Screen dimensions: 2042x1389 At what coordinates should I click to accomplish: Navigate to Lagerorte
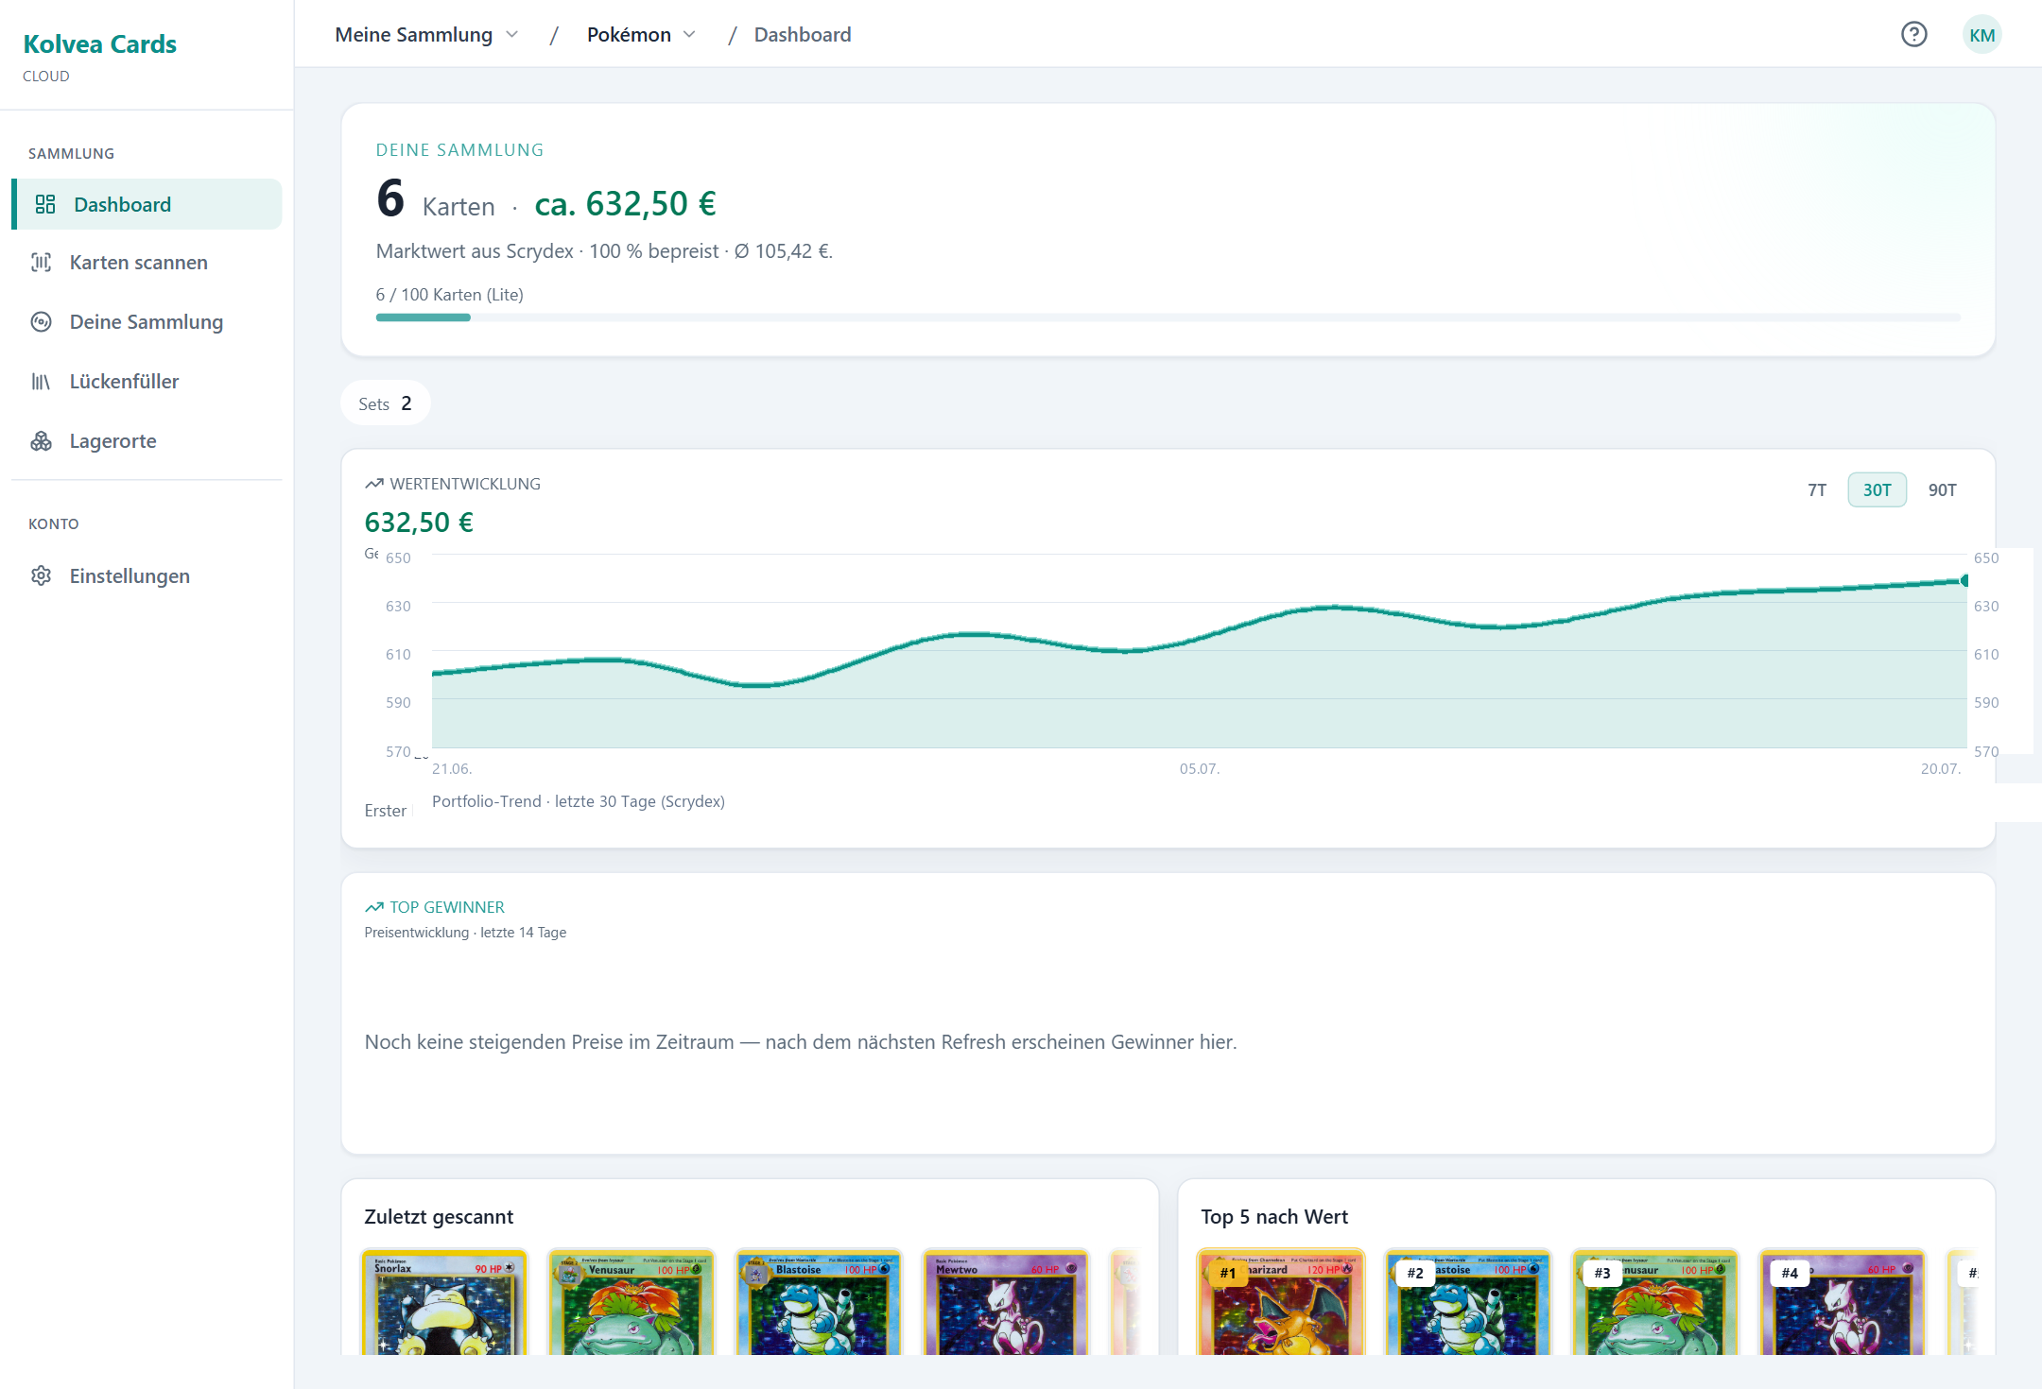[x=147, y=441]
